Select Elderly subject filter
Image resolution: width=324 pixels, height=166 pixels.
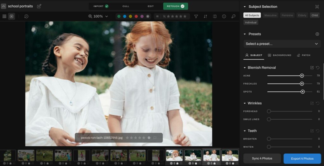click(302, 15)
